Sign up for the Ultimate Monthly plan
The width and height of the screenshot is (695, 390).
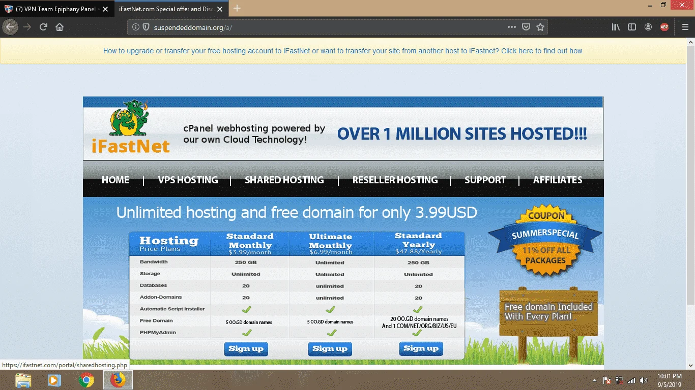point(330,349)
